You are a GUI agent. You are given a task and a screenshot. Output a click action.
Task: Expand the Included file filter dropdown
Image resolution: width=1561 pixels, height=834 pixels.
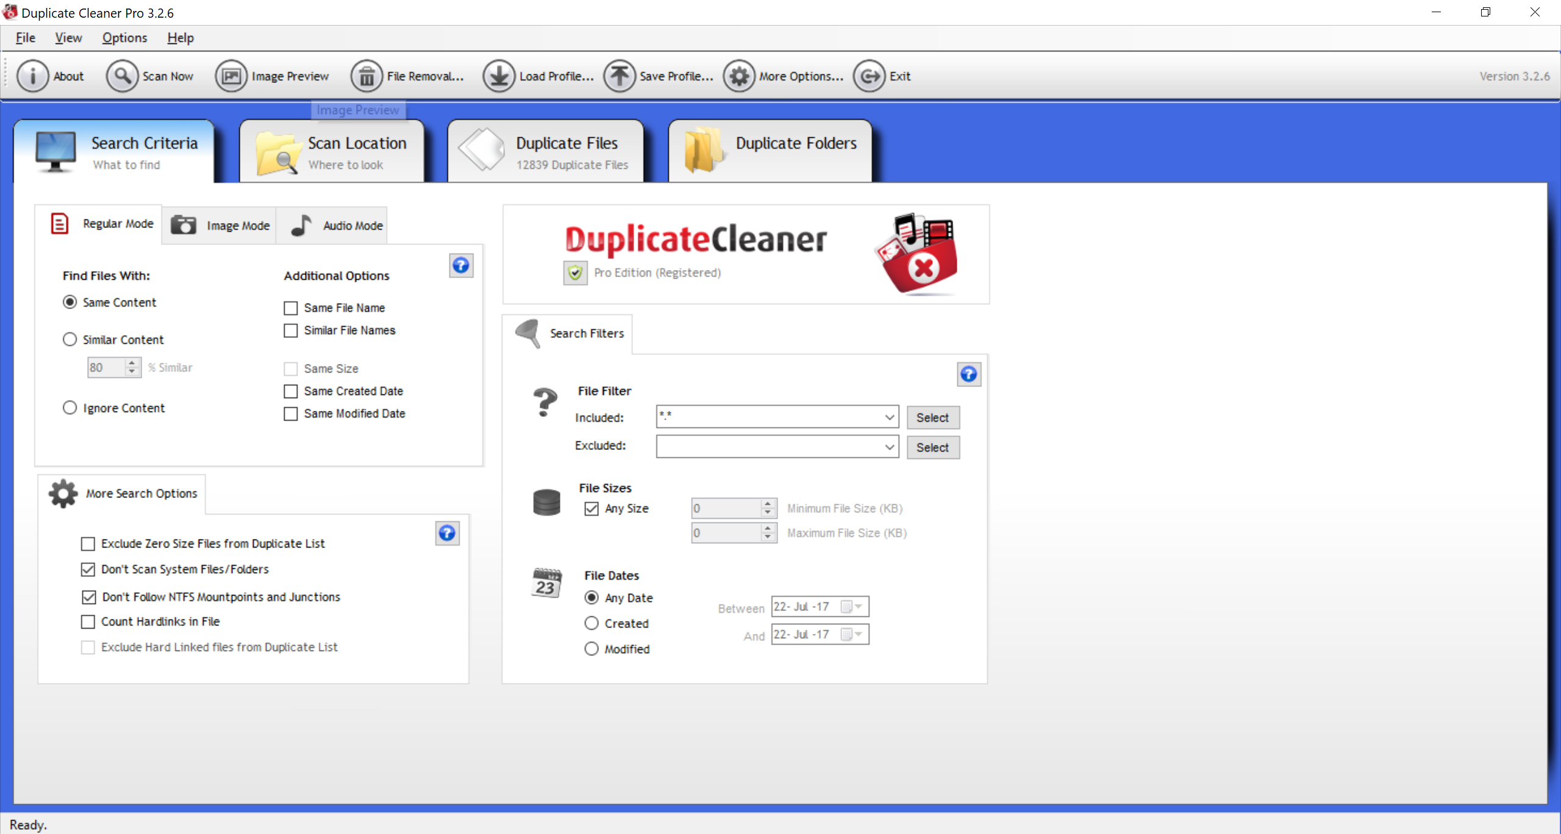[x=889, y=417]
